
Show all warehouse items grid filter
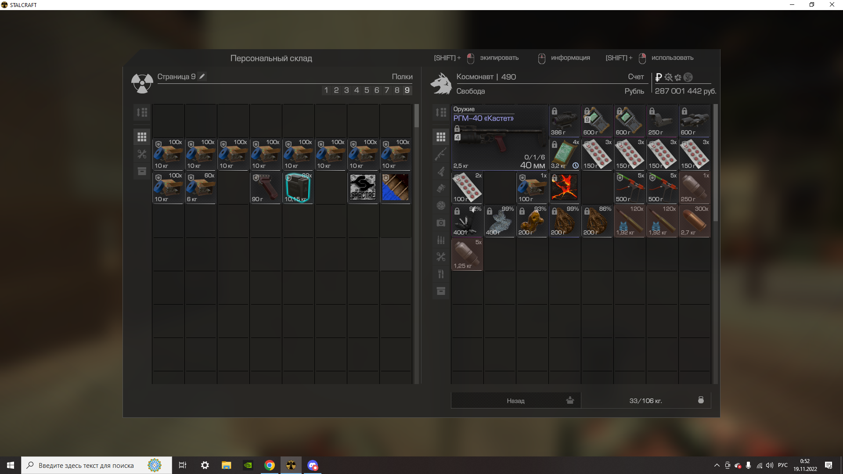tap(142, 137)
